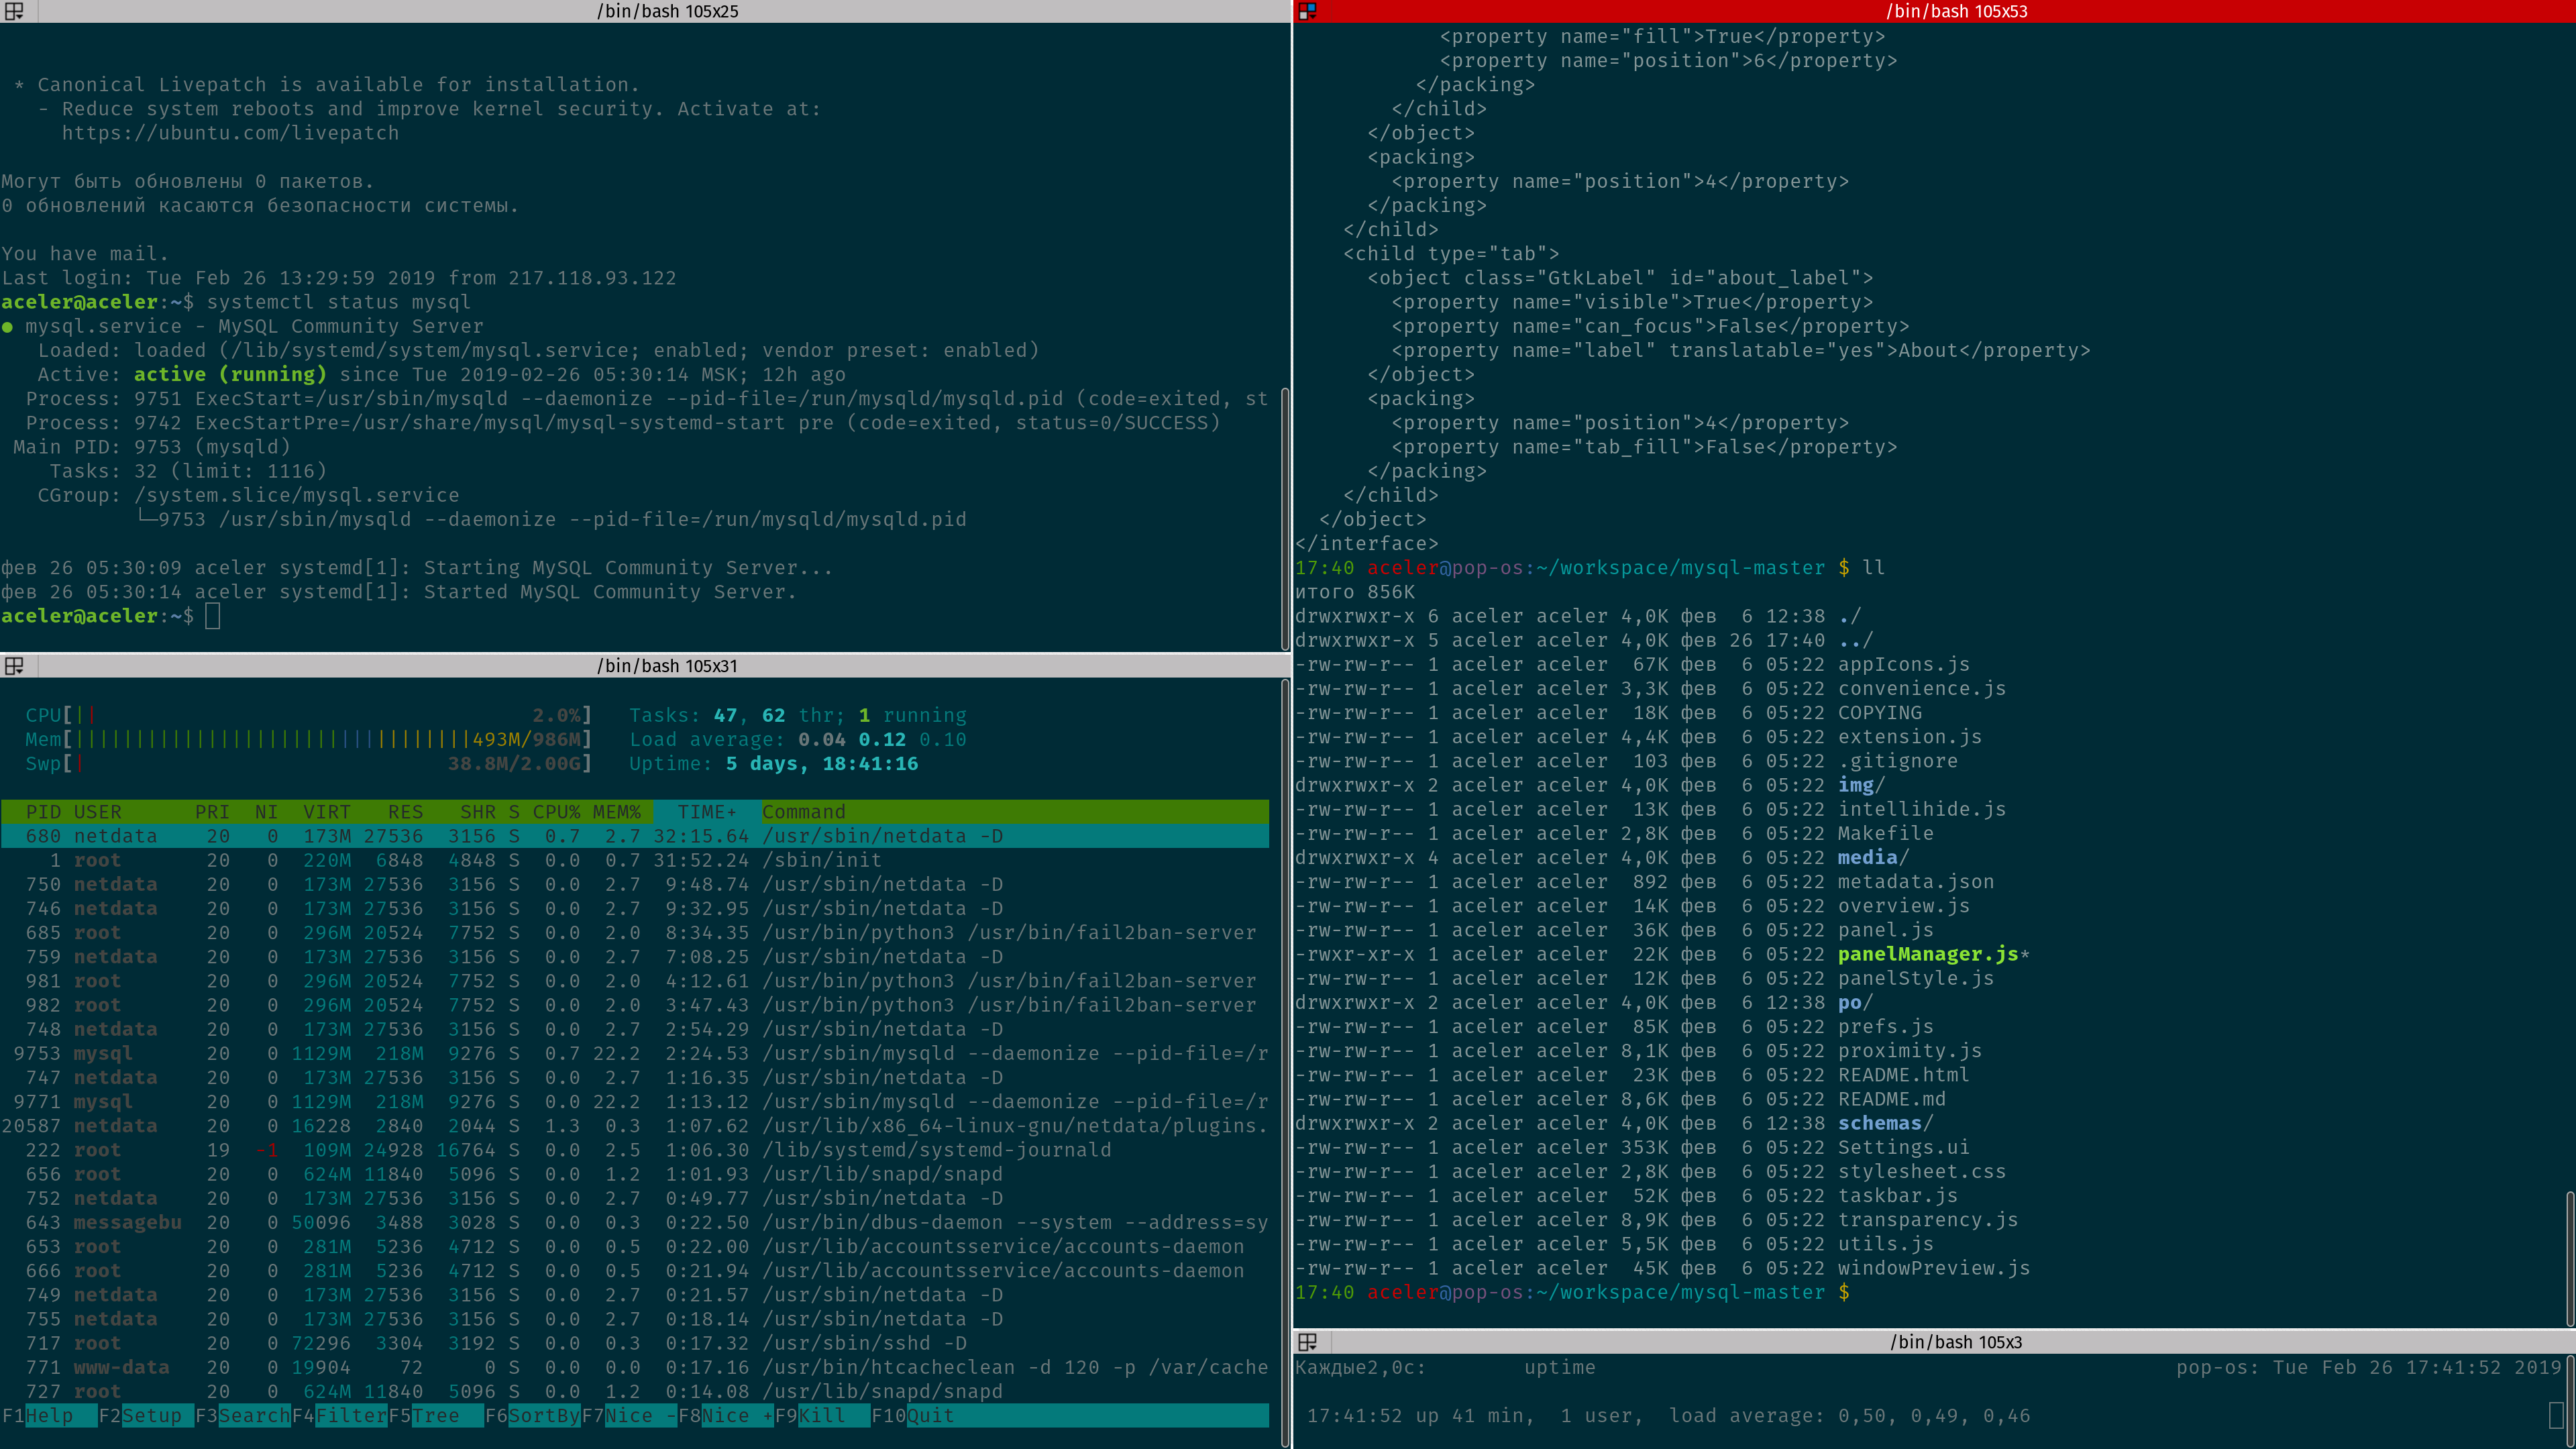2576x1449 pixels.
Task: Select /sbin/init process row in htop
Action: coord(635,860)
